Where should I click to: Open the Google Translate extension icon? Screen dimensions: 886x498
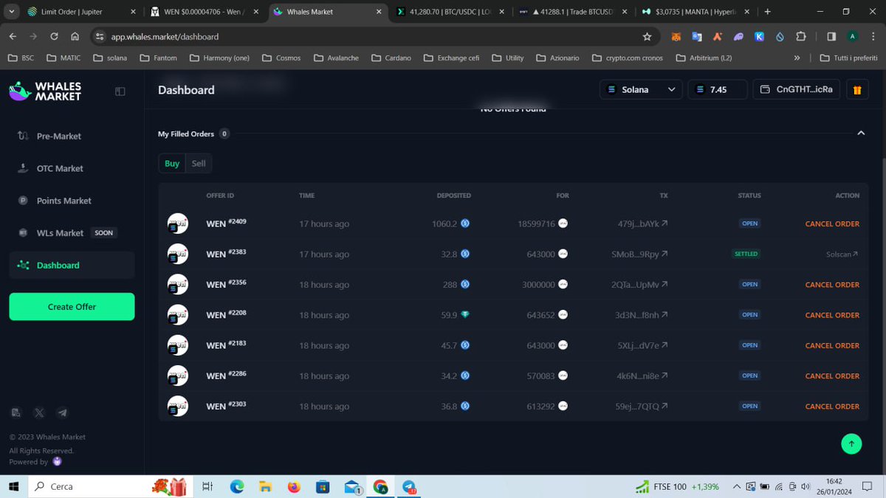click(x=696, y=36)
